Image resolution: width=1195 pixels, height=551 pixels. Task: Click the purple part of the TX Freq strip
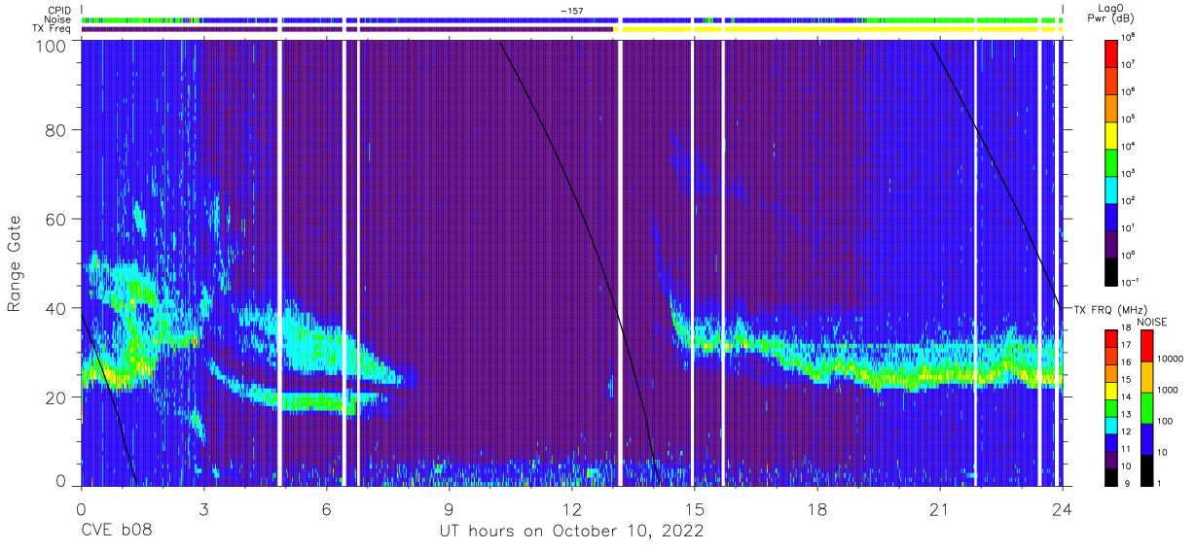click(347, 29)
